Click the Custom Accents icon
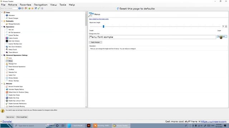The height and width of the screenshot is (128, 229). coord(7,38)
